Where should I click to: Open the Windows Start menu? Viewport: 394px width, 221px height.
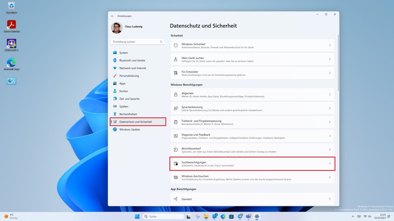[137, 216]
